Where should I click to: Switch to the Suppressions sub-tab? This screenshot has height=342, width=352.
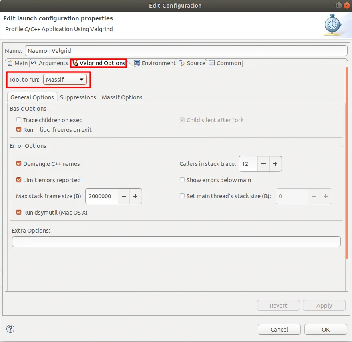78,97
